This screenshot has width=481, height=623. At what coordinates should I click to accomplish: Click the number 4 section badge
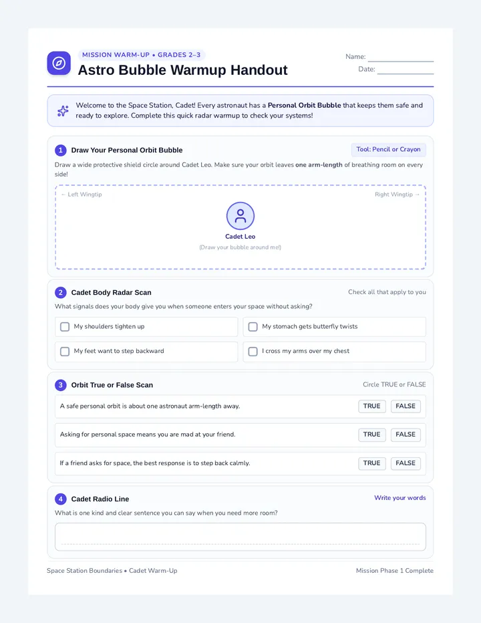tap(60, 499)
